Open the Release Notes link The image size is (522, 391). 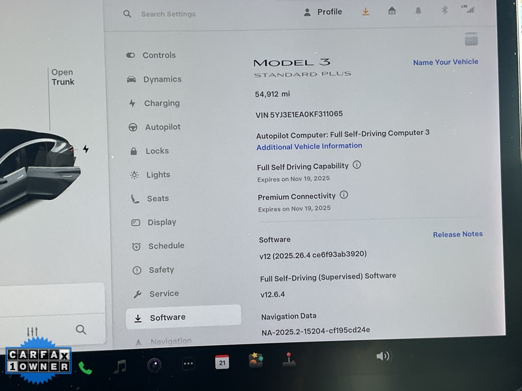click(x=458, y=234)
